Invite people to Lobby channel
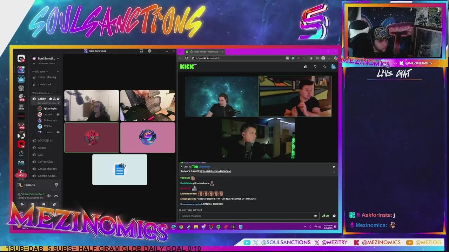This screenshot has width=449, height=252. pyautogui.click(x=54, y=99)
